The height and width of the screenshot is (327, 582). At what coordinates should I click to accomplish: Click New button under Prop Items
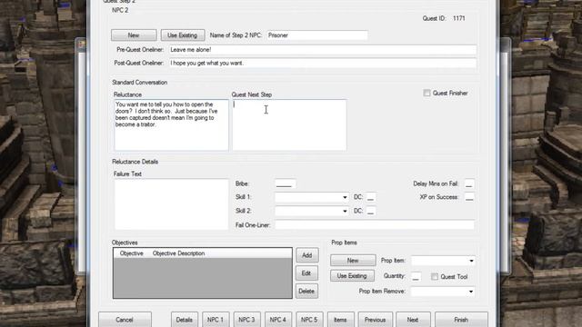coord(353,261)
